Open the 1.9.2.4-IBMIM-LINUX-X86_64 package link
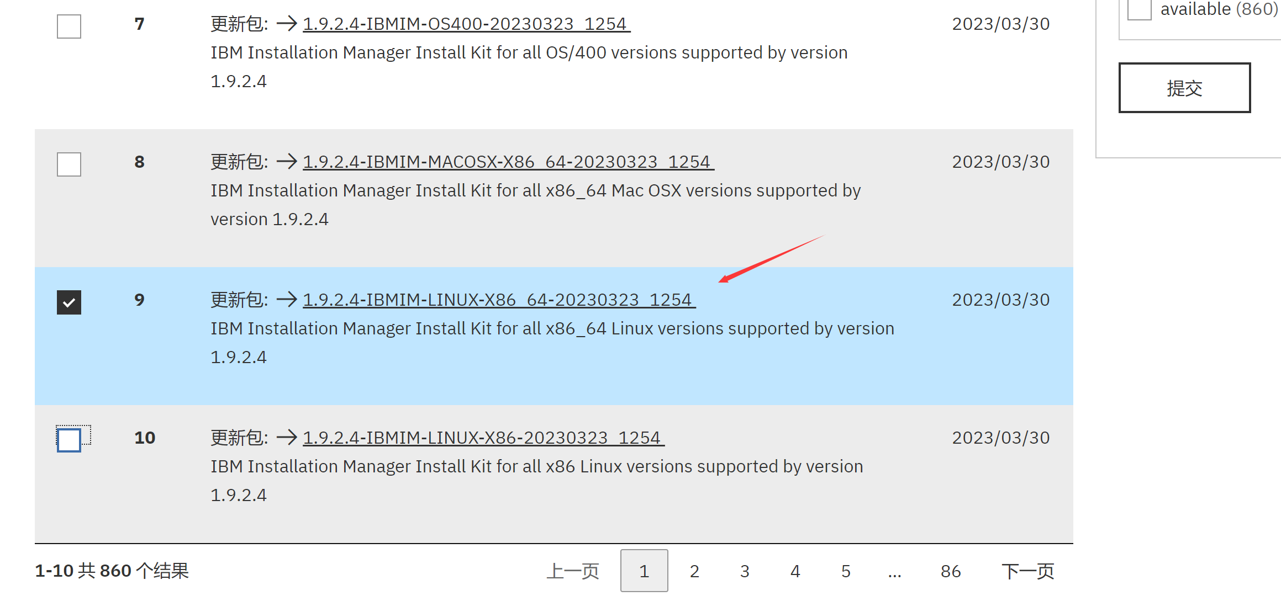 click(499, 300)
